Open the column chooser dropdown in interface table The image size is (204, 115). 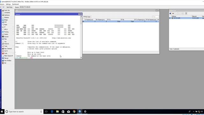[x=158, y=19]
